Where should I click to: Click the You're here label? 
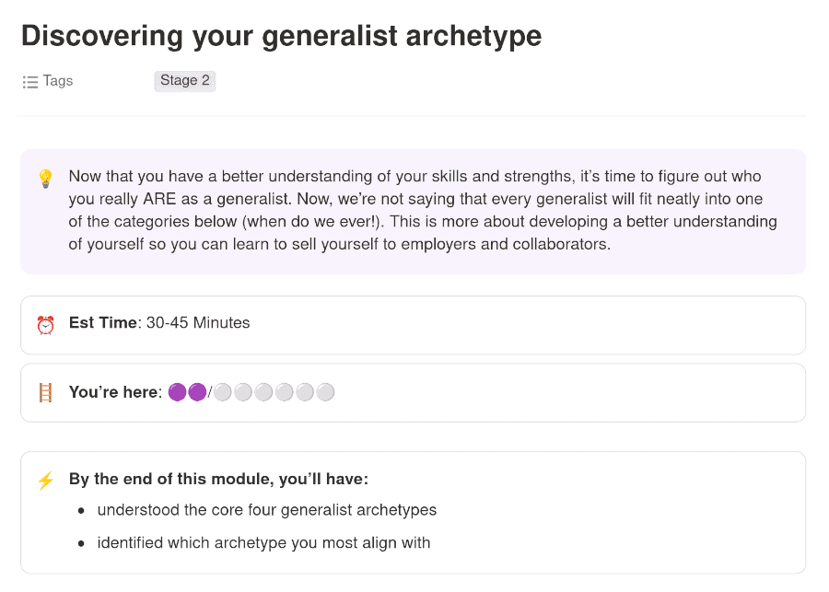[x=113, y=393]
